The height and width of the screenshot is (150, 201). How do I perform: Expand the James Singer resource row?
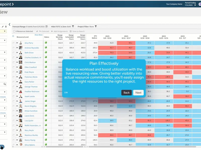pyautogui.click(x=17, y=101)
